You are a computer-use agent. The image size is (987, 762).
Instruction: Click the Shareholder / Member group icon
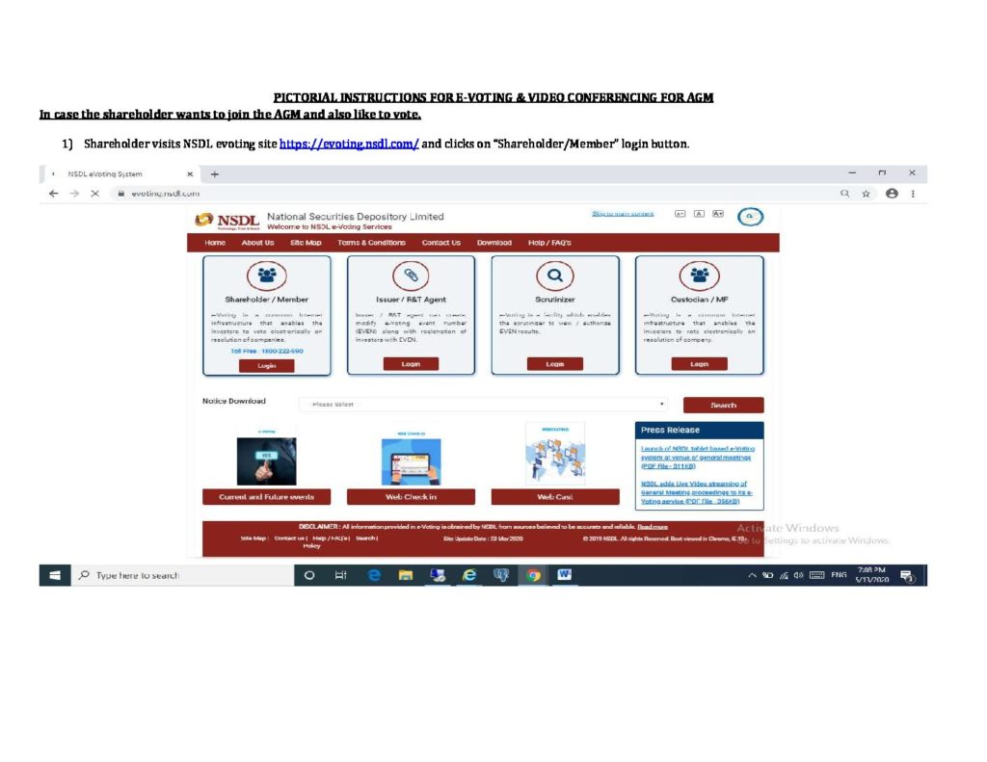[266, 275]
